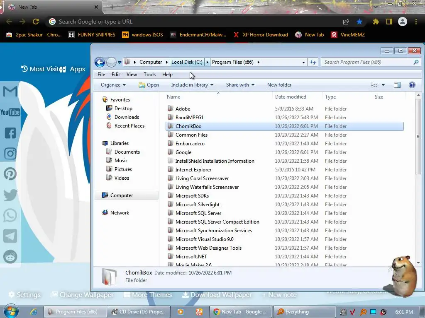Click the New folder button
The width and height of the screenshot is (425, 318).
[279, 85]
